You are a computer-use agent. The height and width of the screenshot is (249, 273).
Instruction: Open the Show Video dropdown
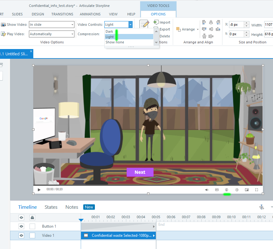[52, 25]
